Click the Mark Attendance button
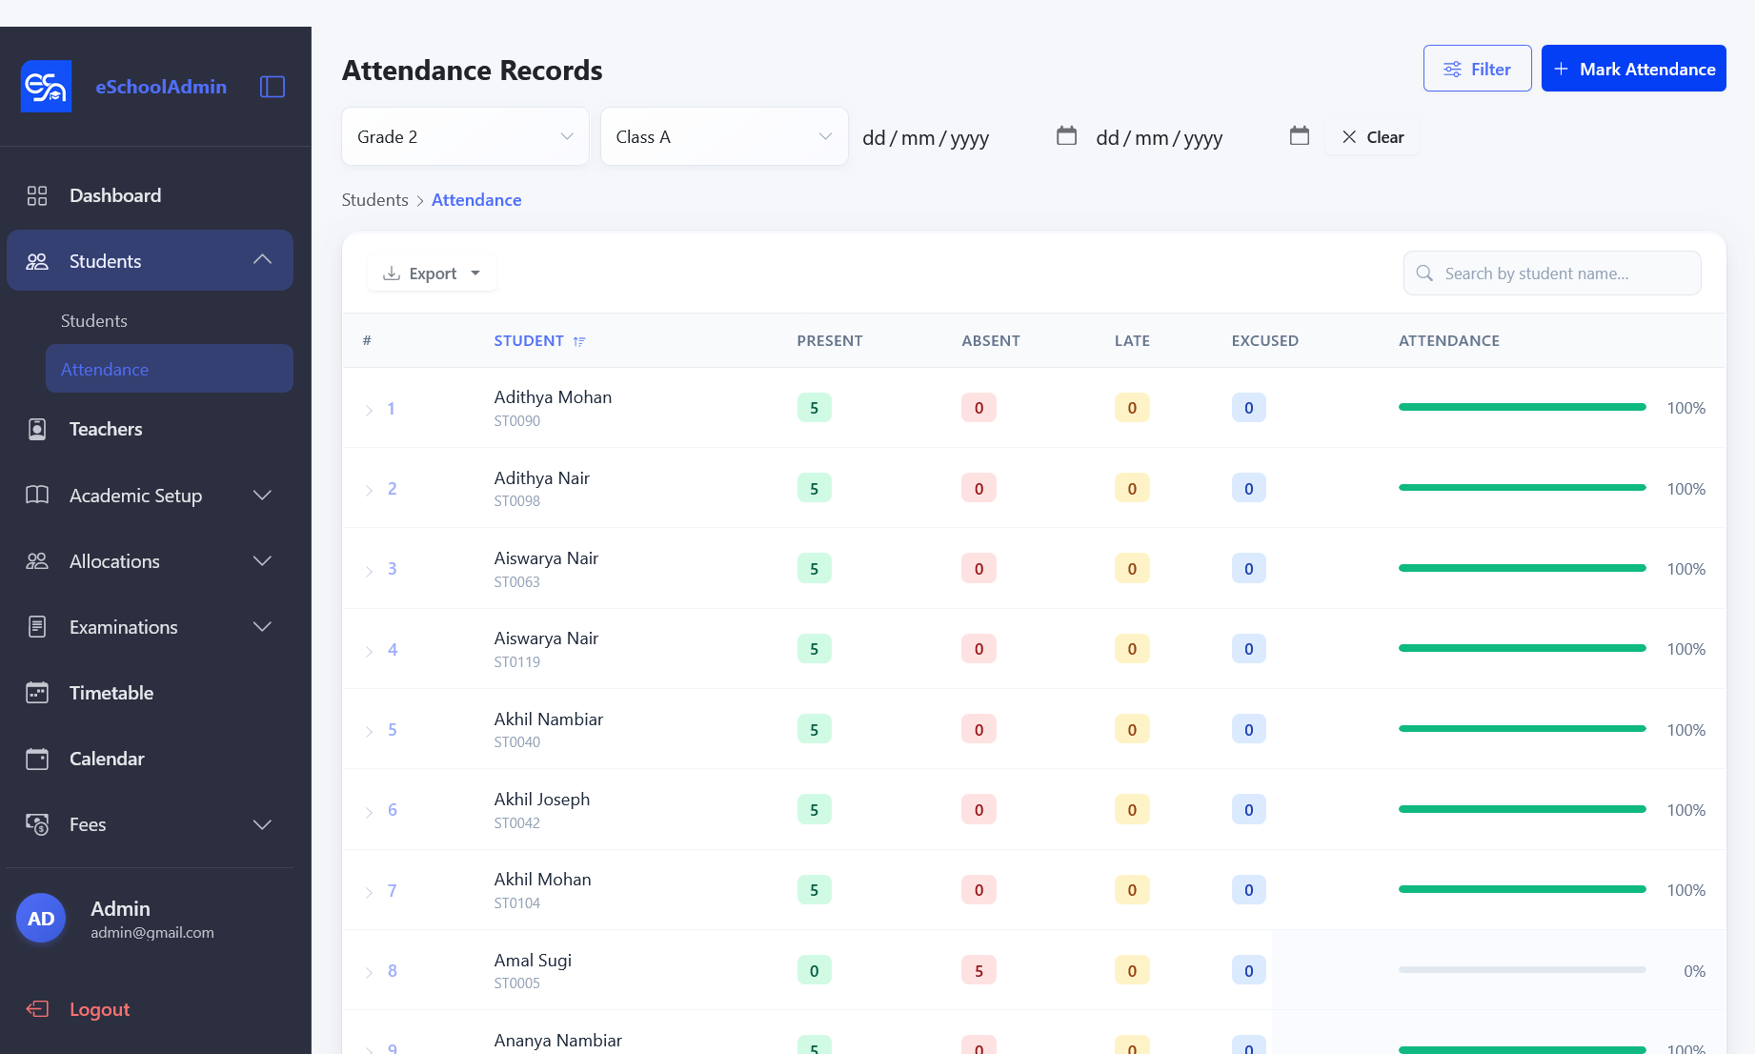1756x1054 pixels. click(x=1633, y=69)
